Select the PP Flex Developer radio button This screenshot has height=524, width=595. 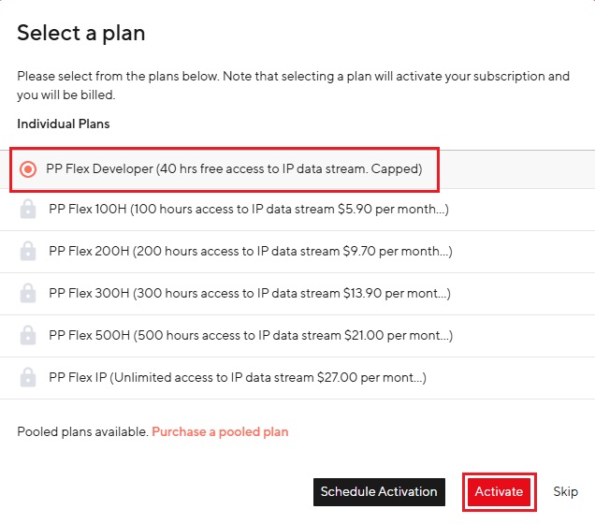click(x=29, y=169)
